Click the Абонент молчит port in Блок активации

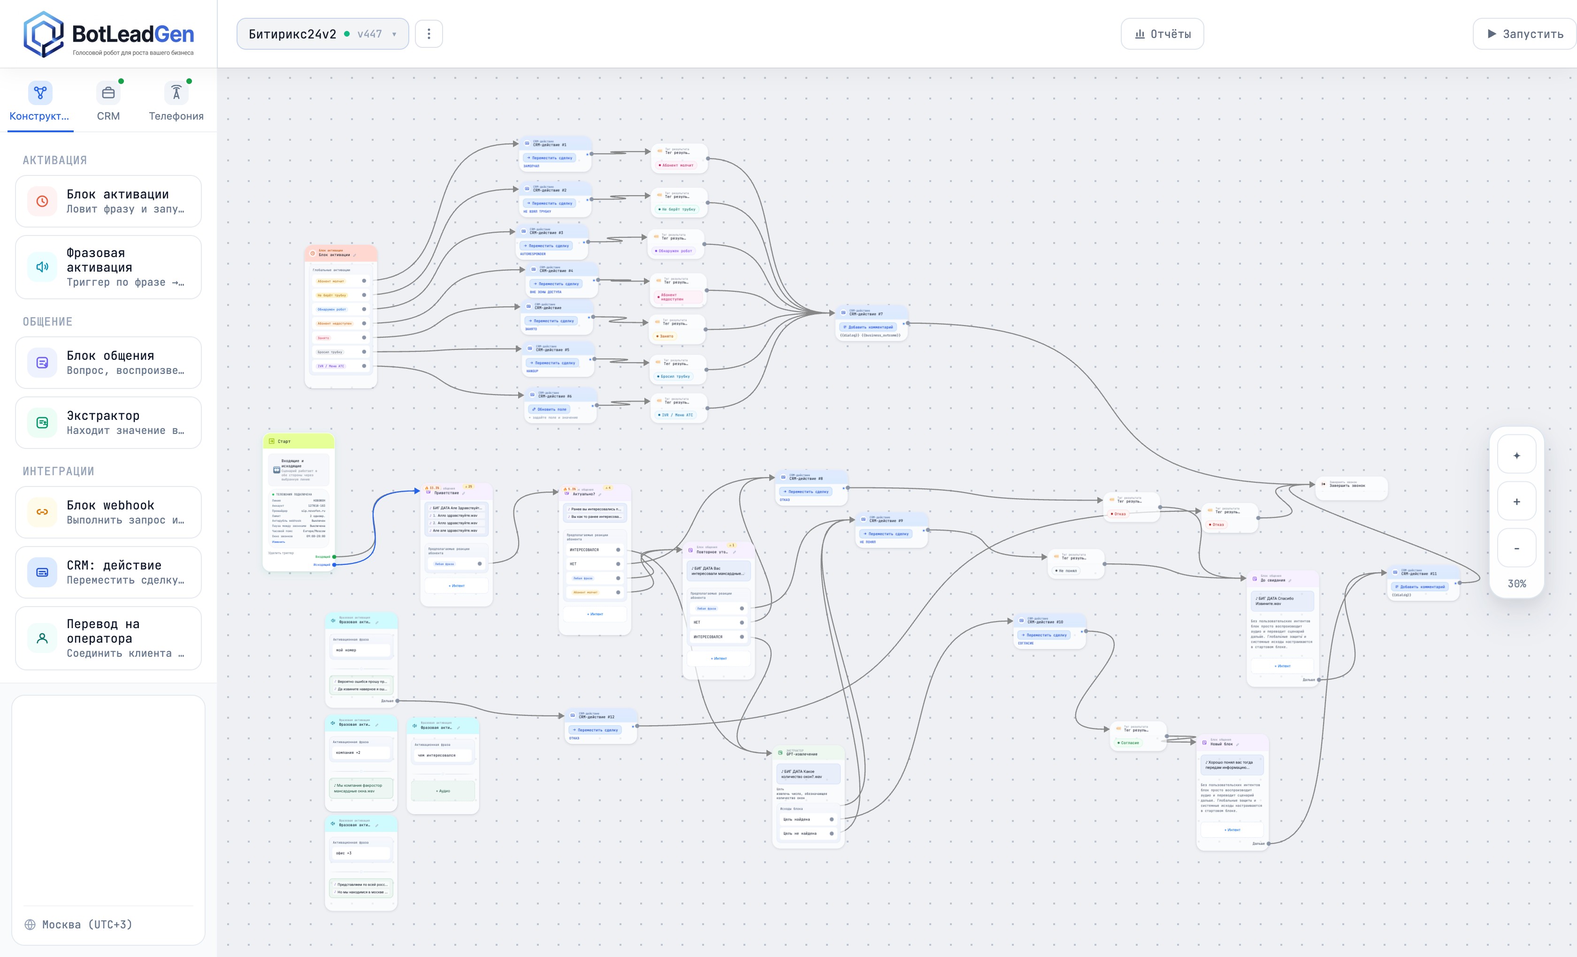tap(364, 281)
